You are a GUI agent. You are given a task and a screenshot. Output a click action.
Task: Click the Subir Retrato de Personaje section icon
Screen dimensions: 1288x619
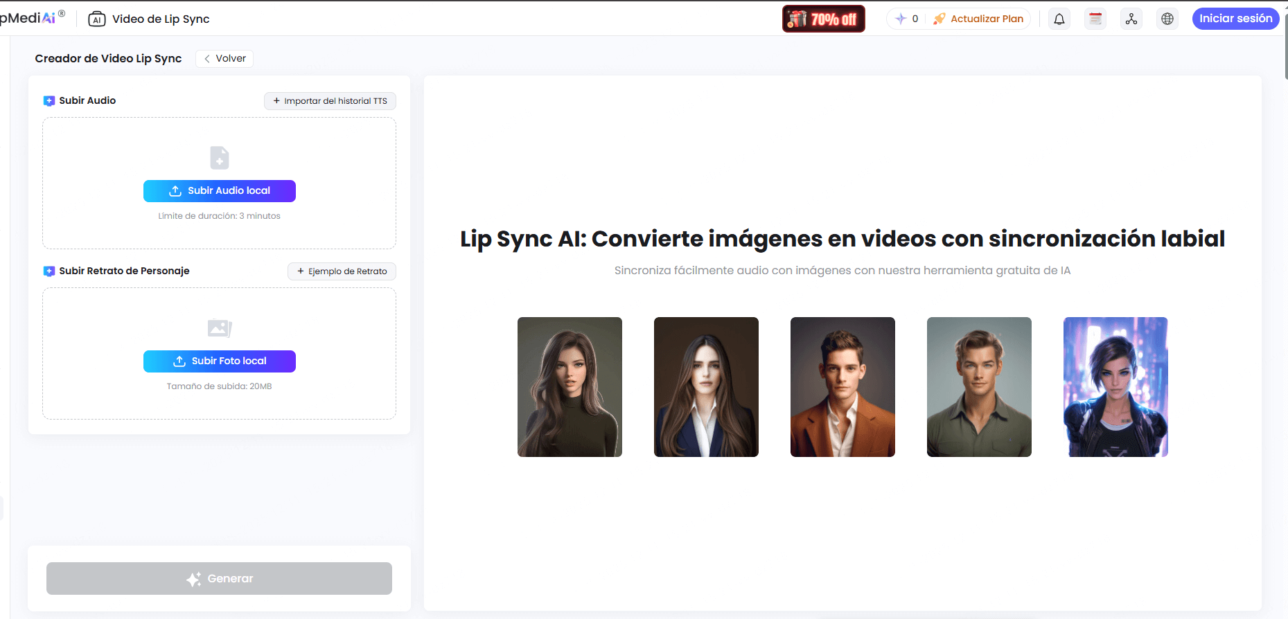49,271
